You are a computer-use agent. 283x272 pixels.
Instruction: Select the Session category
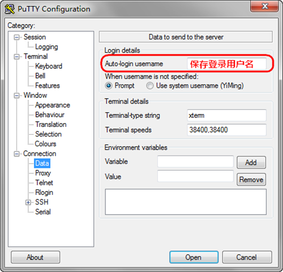point(35,37)
